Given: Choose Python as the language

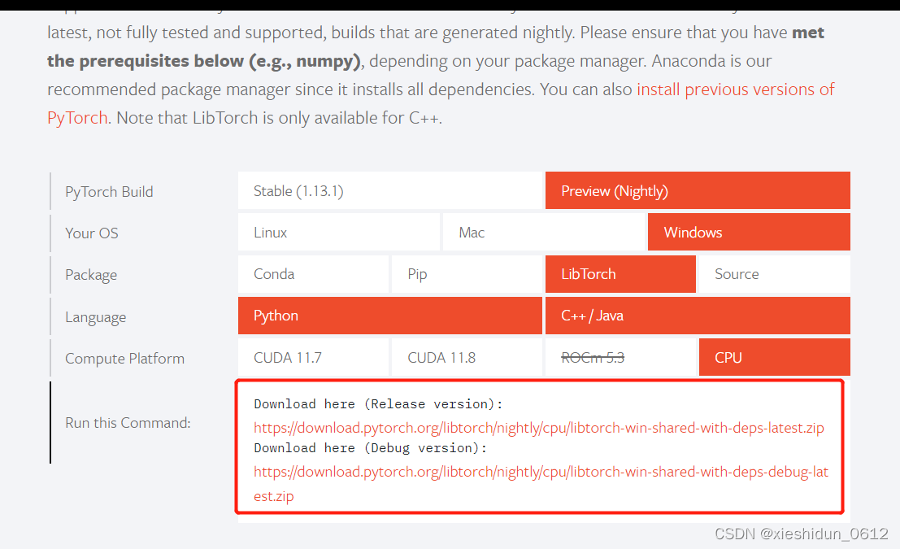Looking at the screenshot, I should coord(389,316).
